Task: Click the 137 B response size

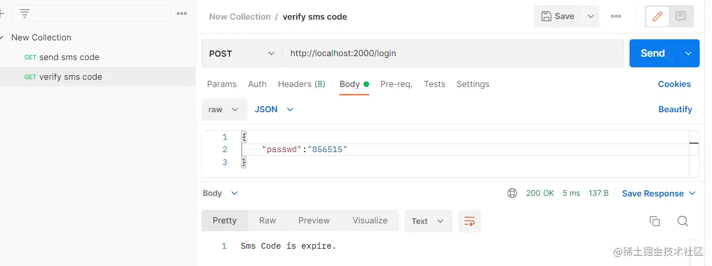Action: (x=599, y=193)
